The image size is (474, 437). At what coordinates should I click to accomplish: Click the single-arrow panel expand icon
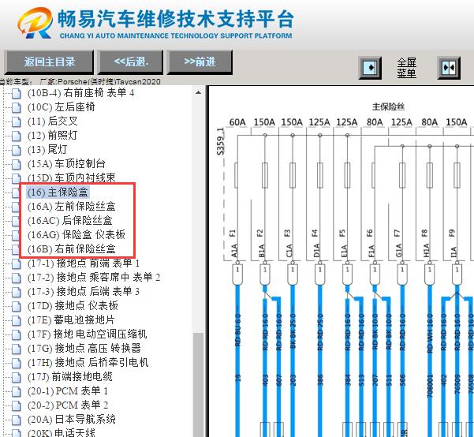(x=370, y=68)
